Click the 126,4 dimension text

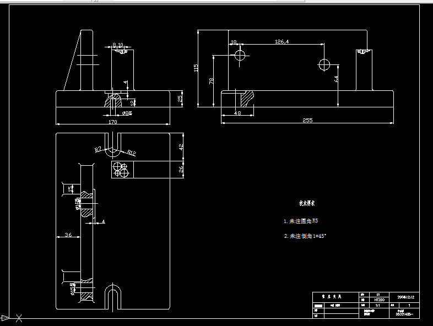click(282, 42)
